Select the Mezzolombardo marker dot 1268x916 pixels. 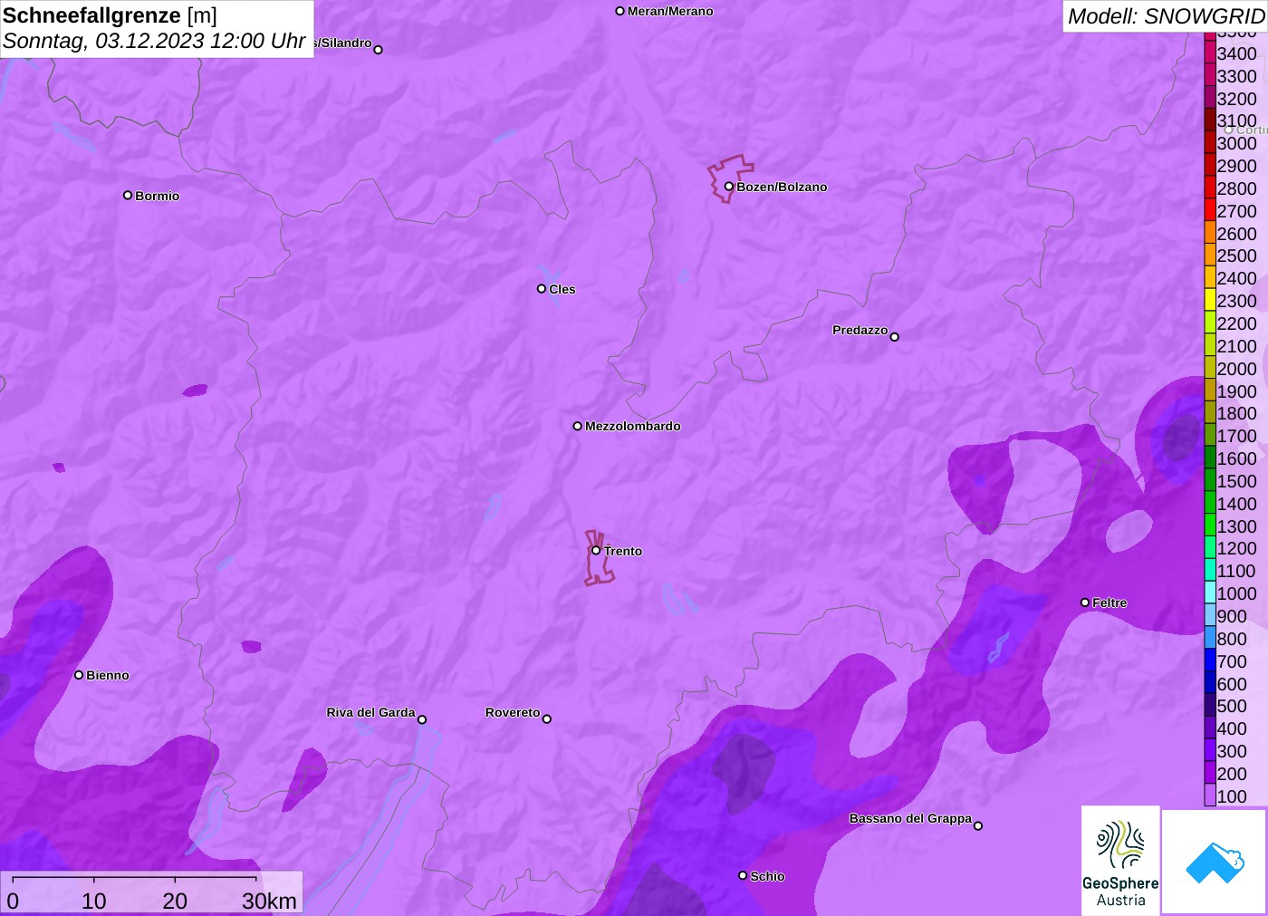pyautogui.click(x=577, y=426)
